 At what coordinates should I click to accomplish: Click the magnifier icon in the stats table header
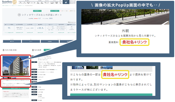pos(59,24)
